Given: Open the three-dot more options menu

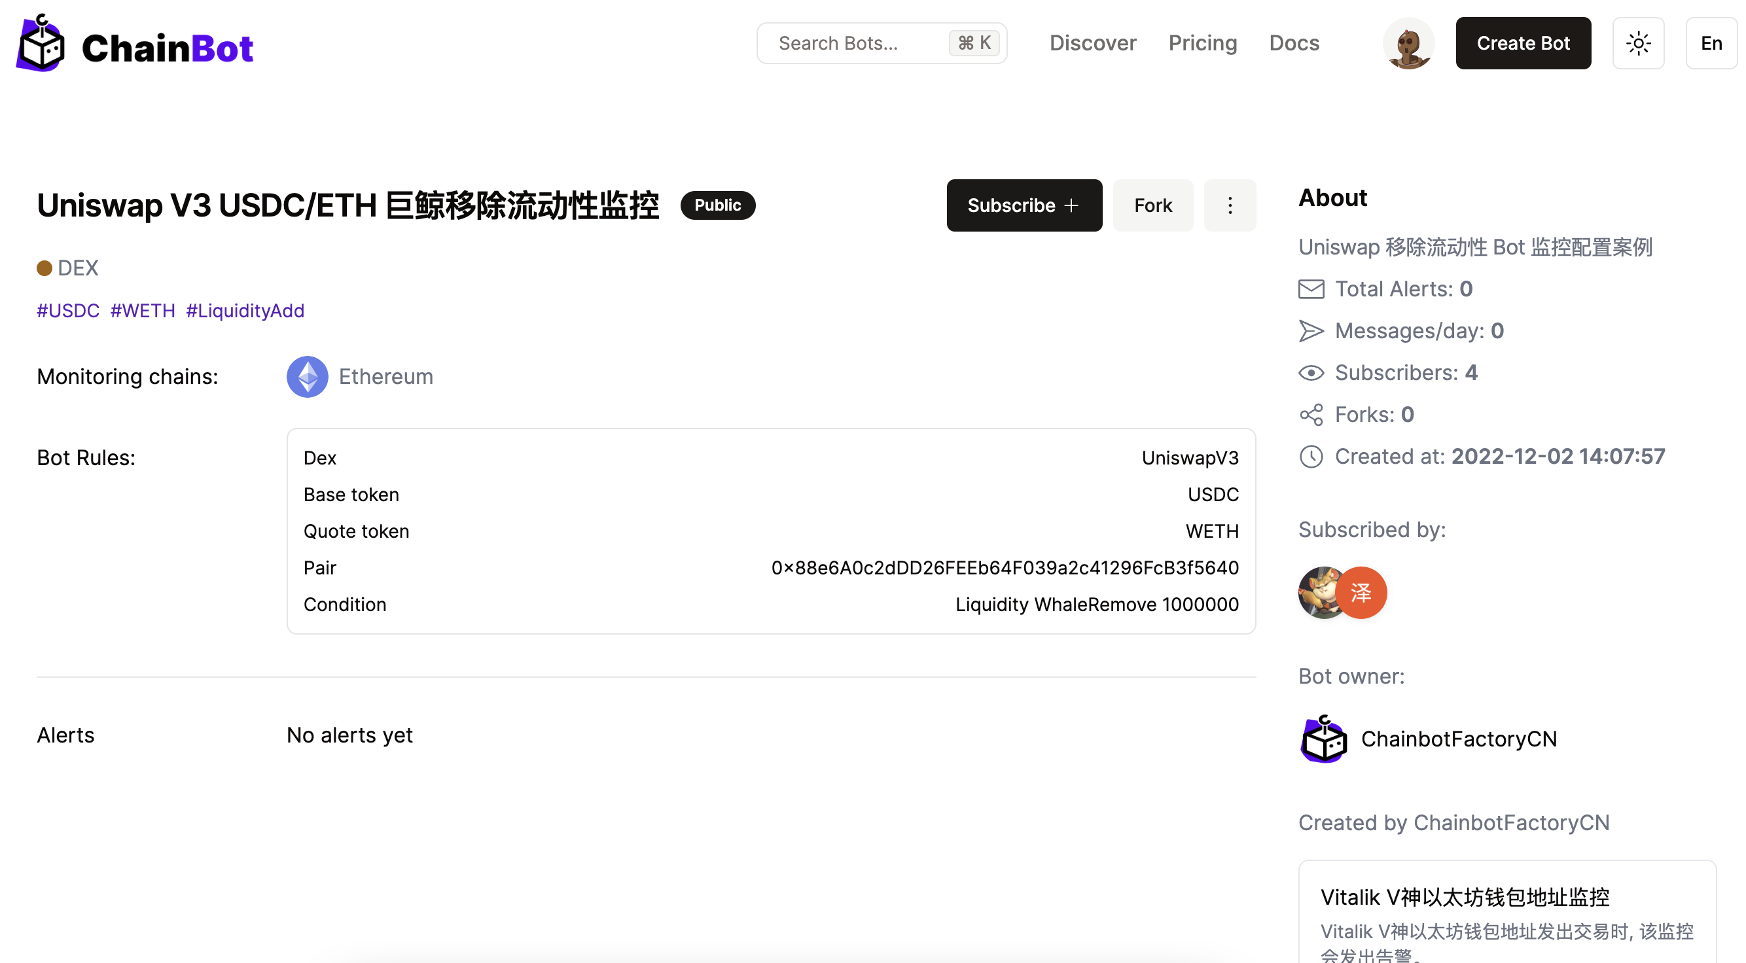Looking at the screenshot, I should click(1230, 205).
